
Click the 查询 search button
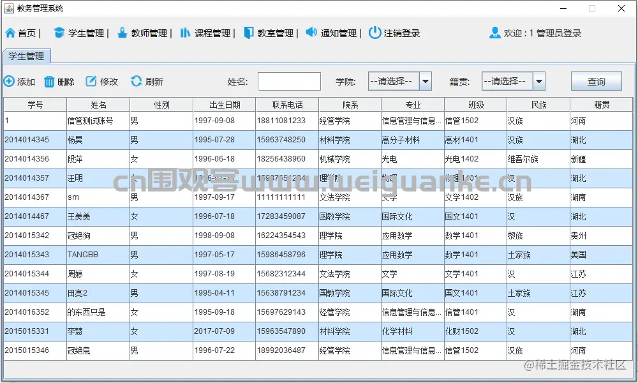click(x=596, y=82)
